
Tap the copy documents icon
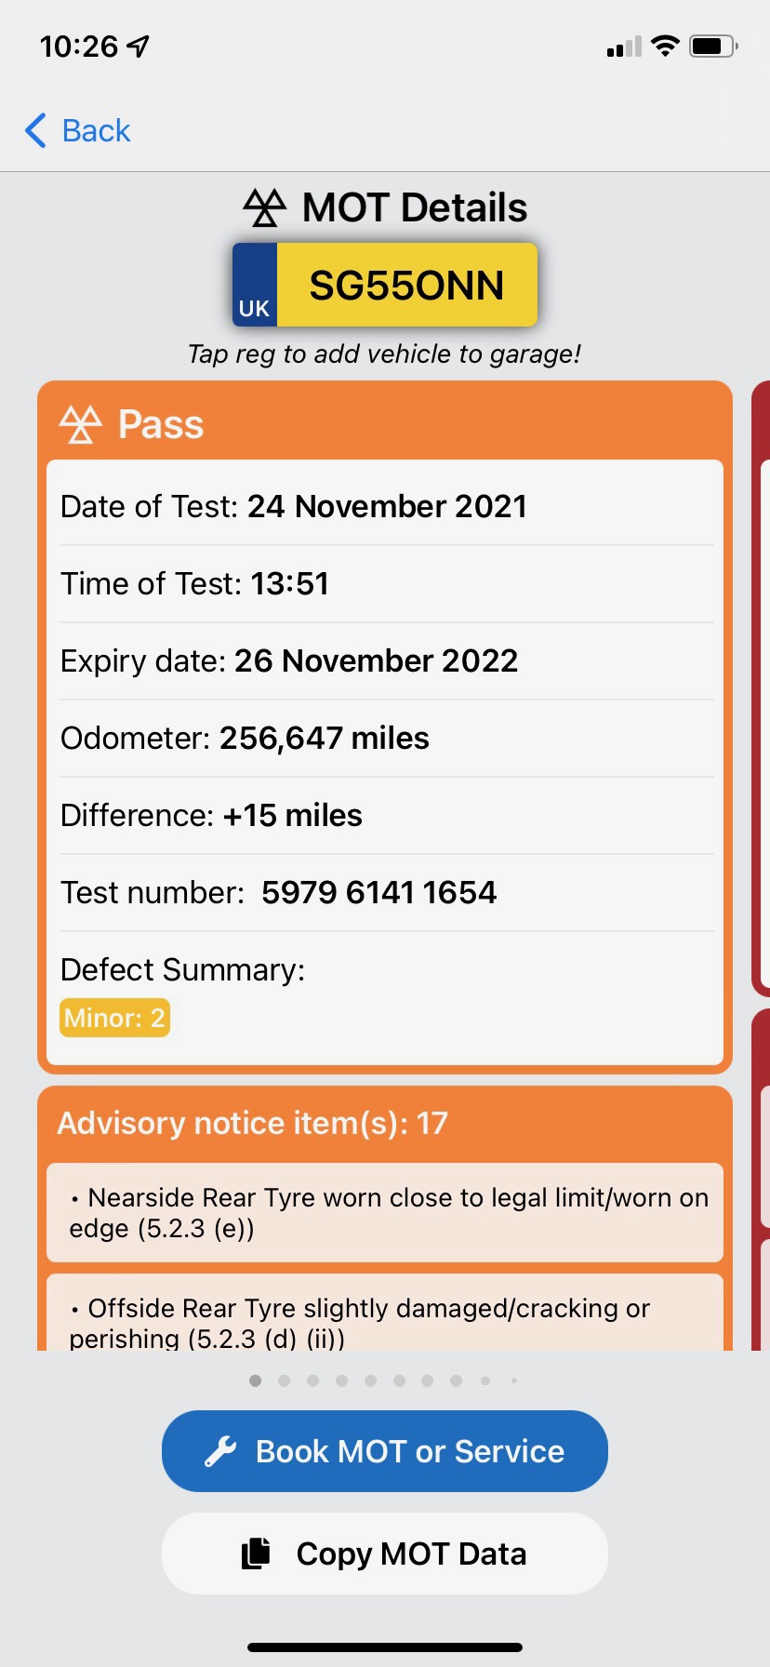coord(256,1554)
